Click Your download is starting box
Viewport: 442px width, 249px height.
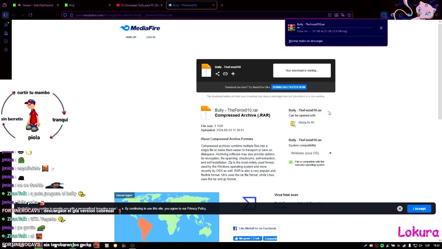pyautogui.click(x=302, y=71)
